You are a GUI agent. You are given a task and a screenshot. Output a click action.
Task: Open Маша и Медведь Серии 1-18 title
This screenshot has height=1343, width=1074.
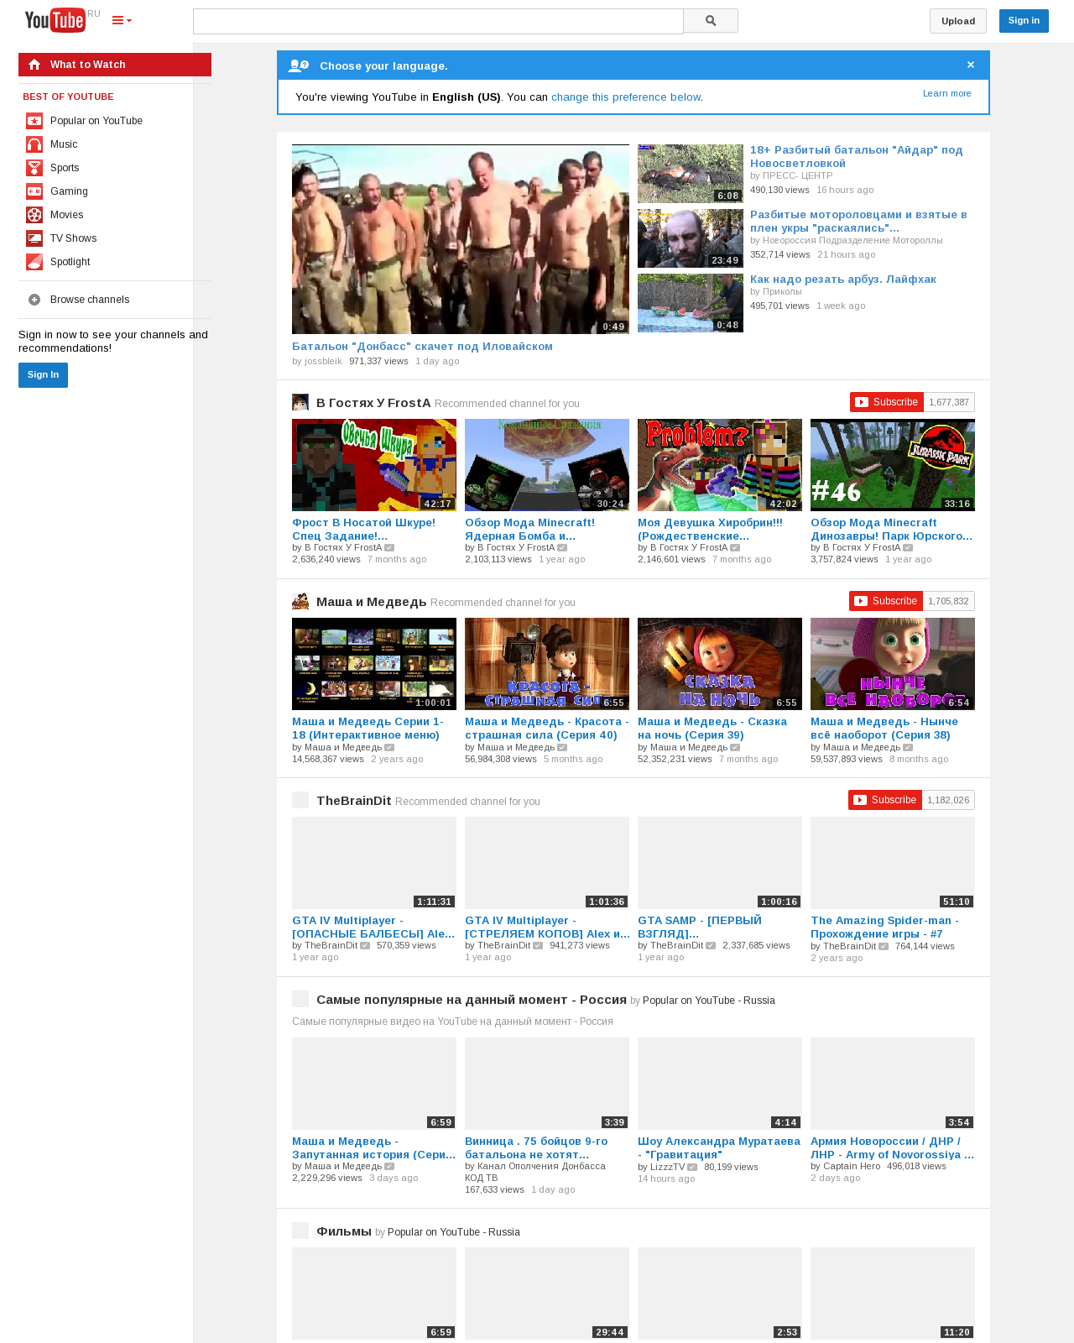[x=368, y=728]
